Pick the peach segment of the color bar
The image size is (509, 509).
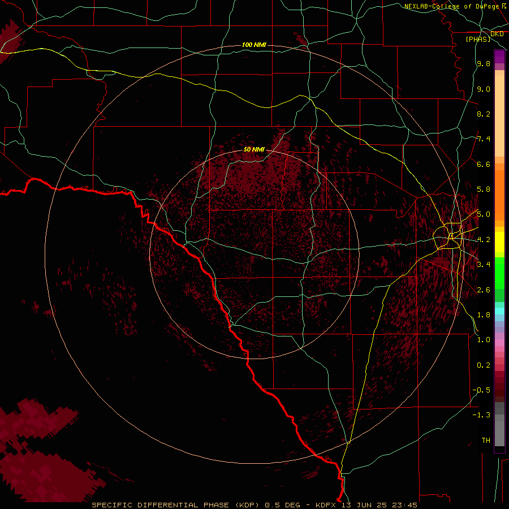[499, 115]
